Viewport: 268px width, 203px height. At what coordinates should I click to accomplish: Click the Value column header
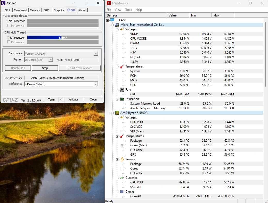point(178,15)
